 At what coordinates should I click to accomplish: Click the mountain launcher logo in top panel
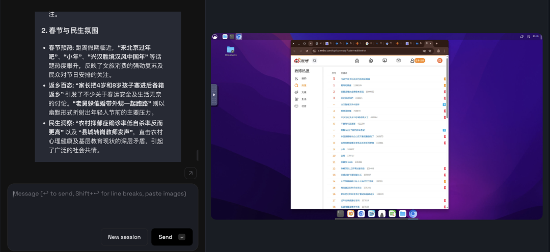click(x=215, y=37)
